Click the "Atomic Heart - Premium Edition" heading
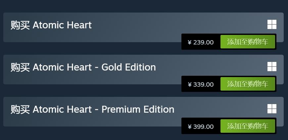This screenshot has width=288, height=140. pos(92,109)
